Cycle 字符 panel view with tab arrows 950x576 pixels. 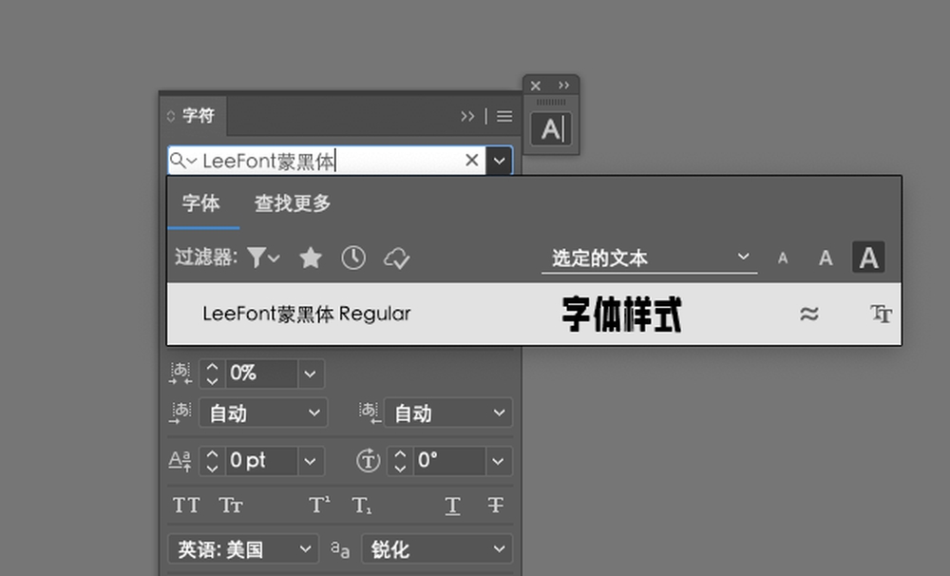(171, 116)
